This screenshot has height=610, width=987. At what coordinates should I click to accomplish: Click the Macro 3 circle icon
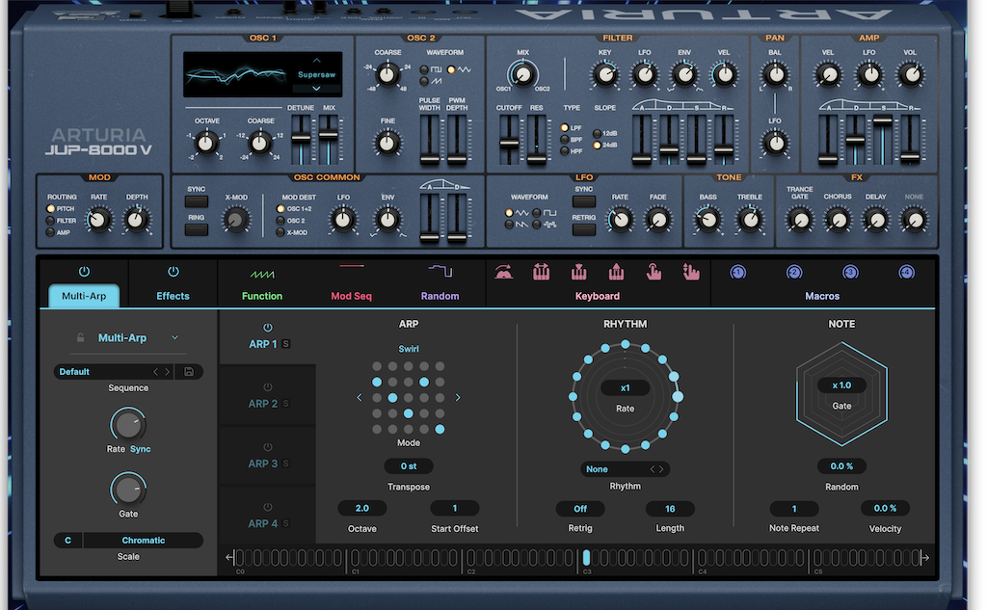click(850, 273)
